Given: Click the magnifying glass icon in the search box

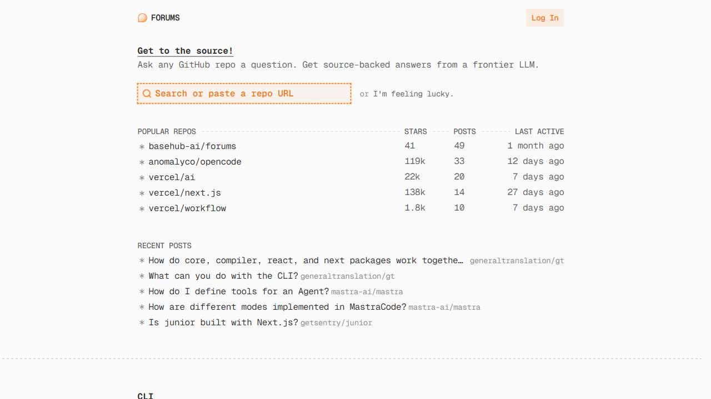Looking at the screenshot, I should click(147, 93).
